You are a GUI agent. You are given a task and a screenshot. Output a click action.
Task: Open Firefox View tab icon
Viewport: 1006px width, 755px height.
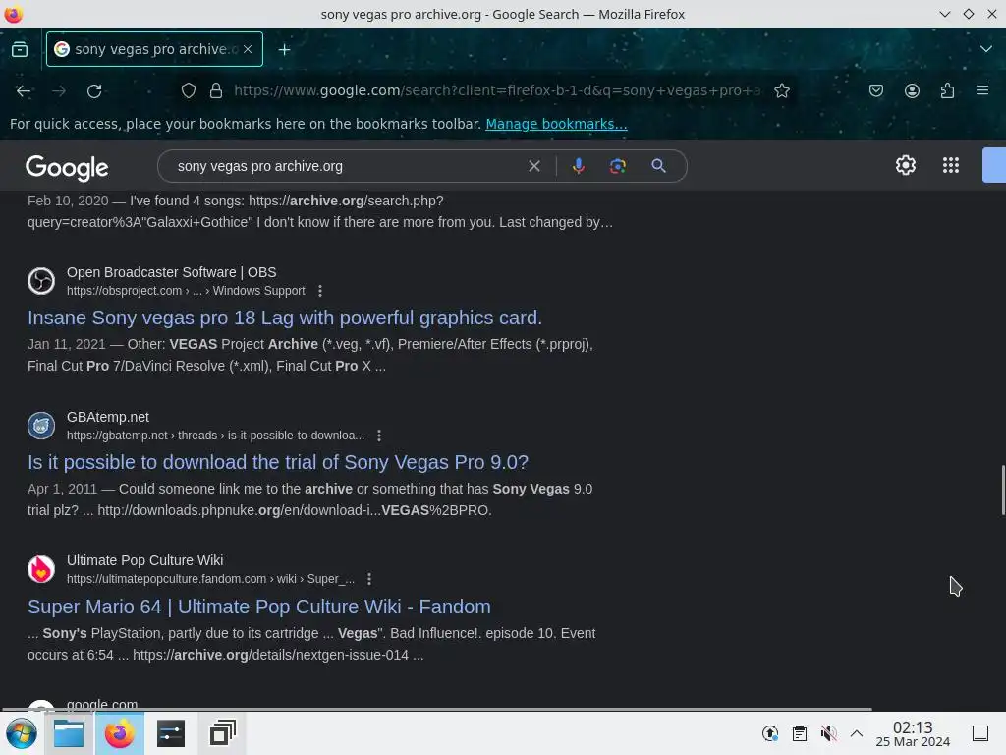(20, 49)
